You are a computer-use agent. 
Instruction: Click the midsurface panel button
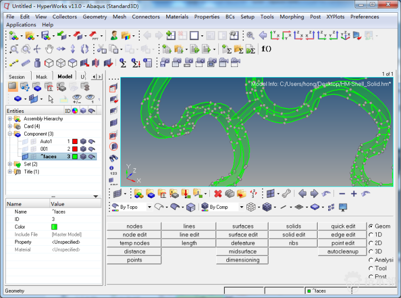tap(243, 252)
